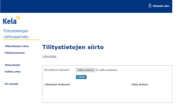Viewport: 177px width, 110px height.
Task: Click the Siirrettävä tiedosto field label
Action: (x=57, y=70)
